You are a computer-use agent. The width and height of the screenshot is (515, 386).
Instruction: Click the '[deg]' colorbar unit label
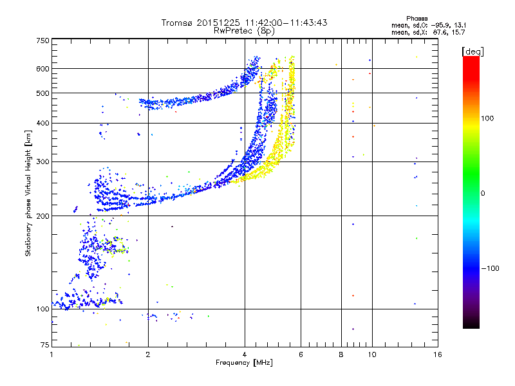pyautogui.click(x=473, y=51)
